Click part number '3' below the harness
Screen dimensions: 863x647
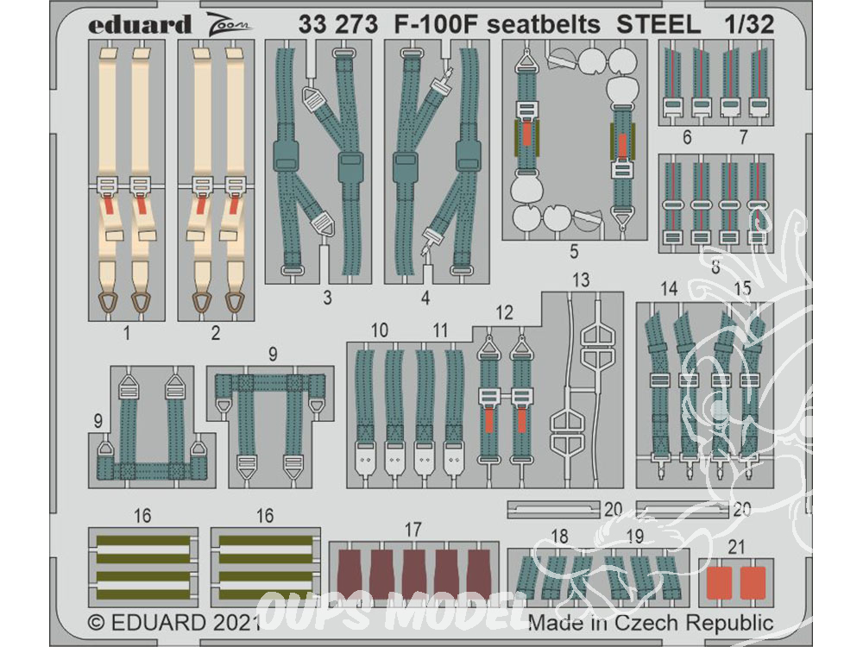coord(327,298)
